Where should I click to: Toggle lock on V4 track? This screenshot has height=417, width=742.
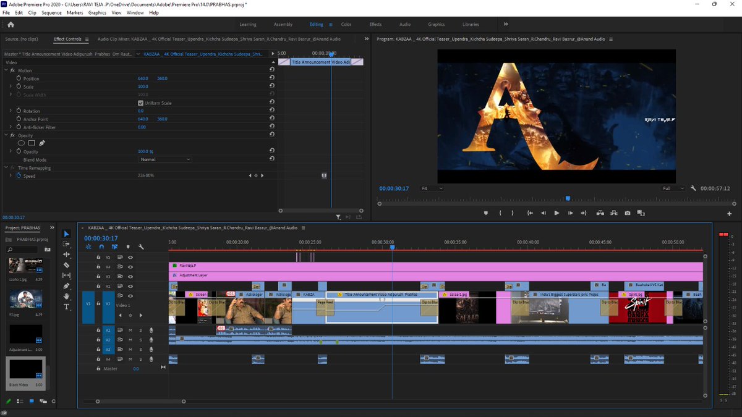98,267
